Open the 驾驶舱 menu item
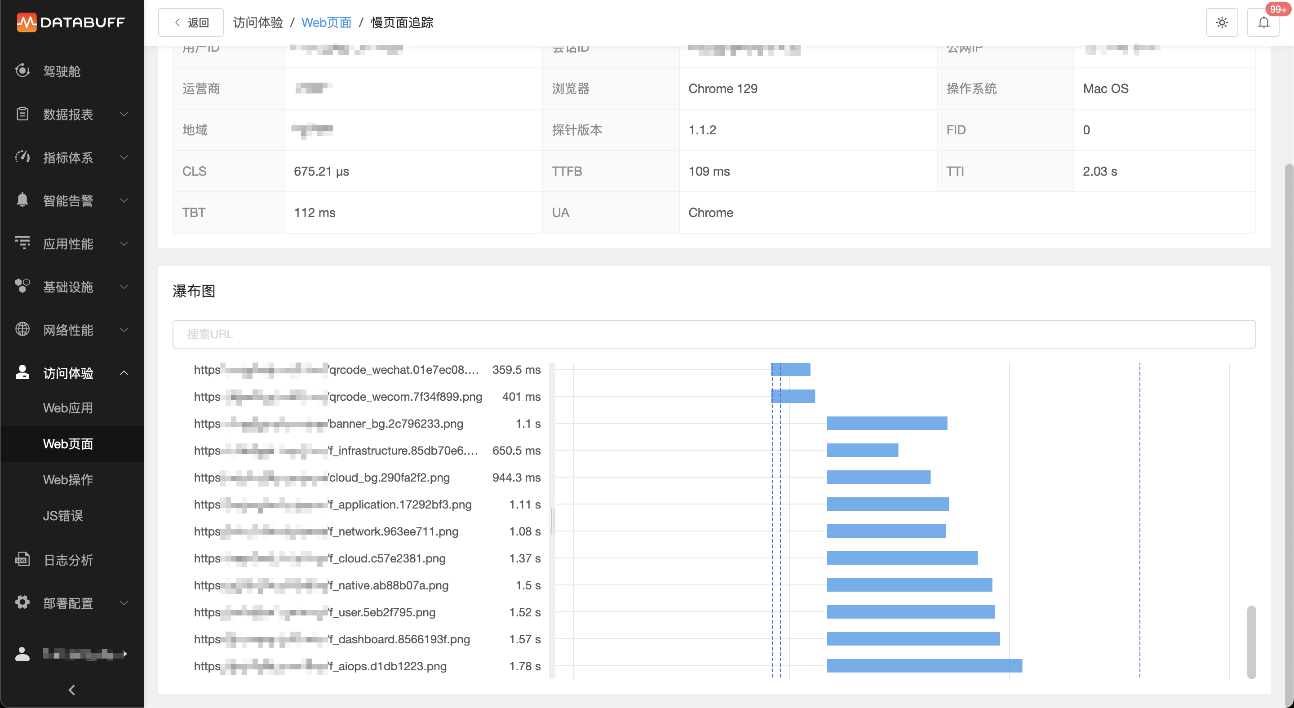This screenshot has height=708, width=1294. point(72,71)
